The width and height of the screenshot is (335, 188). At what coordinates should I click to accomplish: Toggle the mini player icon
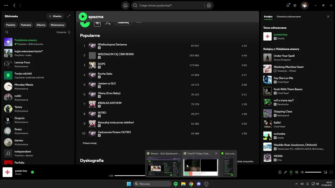click(326, 172)
